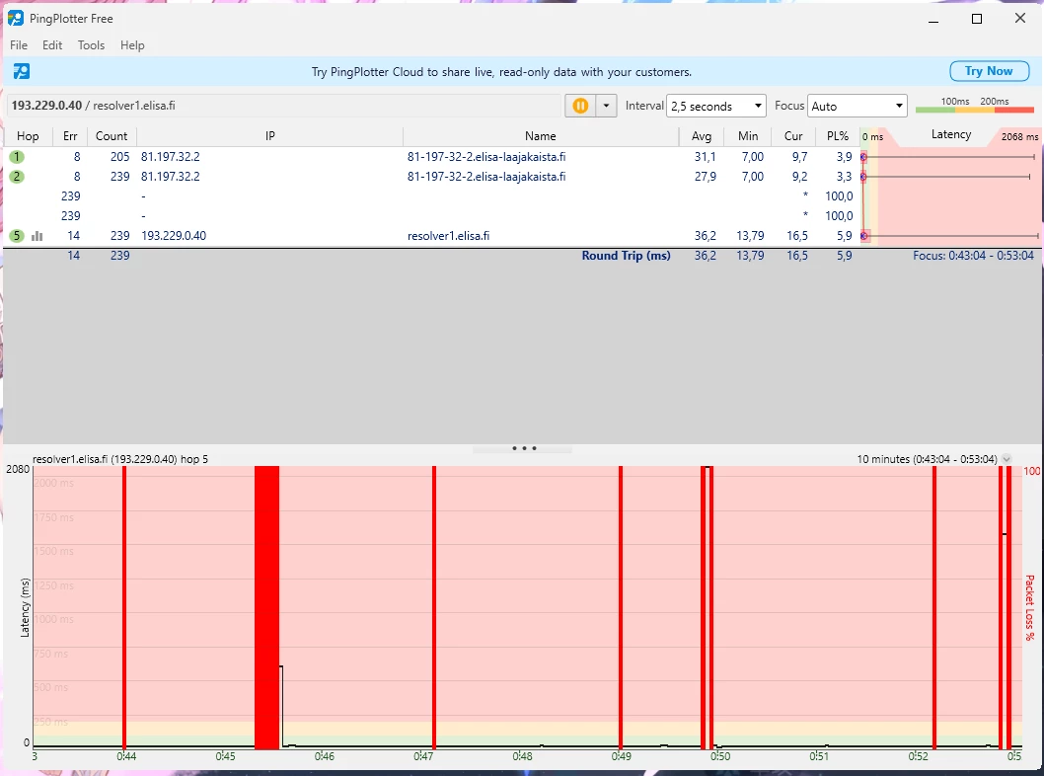Viewport: 1044px width, 776px height.
Task: Click Focus: 0:43:04 - 0:53:04 text
Action: click(973, 256)
